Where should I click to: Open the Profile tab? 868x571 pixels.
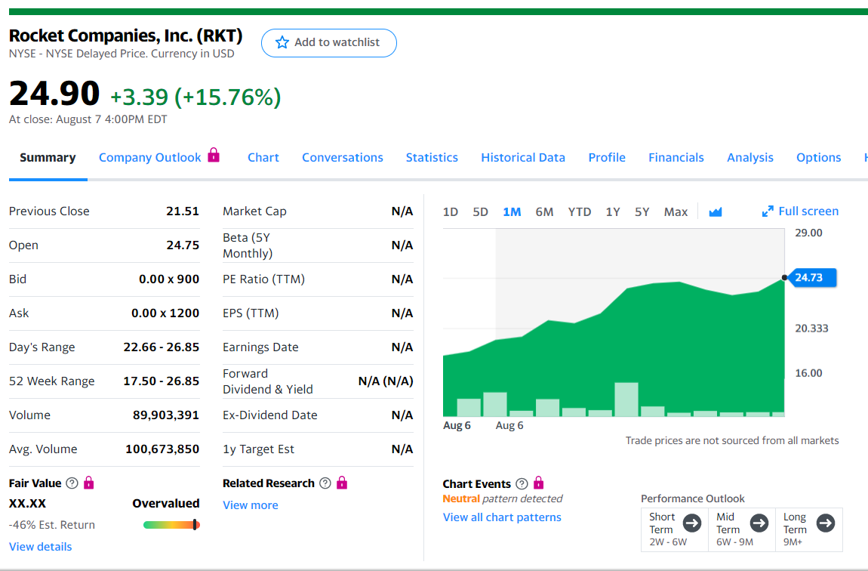coord(607,157)
